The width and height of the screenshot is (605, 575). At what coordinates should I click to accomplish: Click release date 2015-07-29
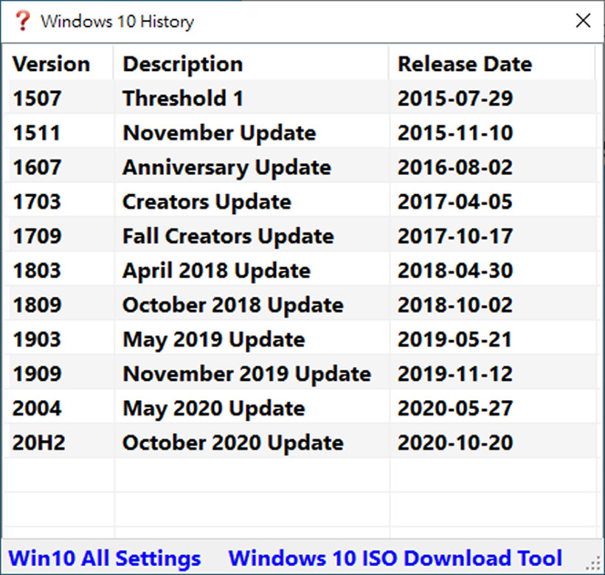455,98
